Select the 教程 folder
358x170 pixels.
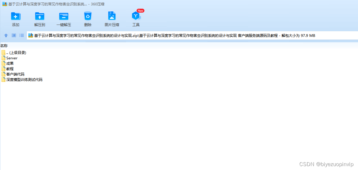[x=8, y=69]
